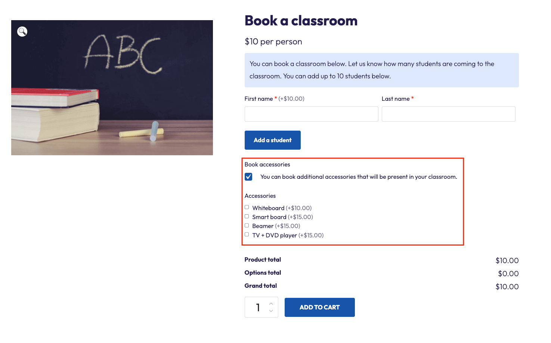Decrease quantity with the down arrow
Screen dimensions: 551x343
coord(271,311)
